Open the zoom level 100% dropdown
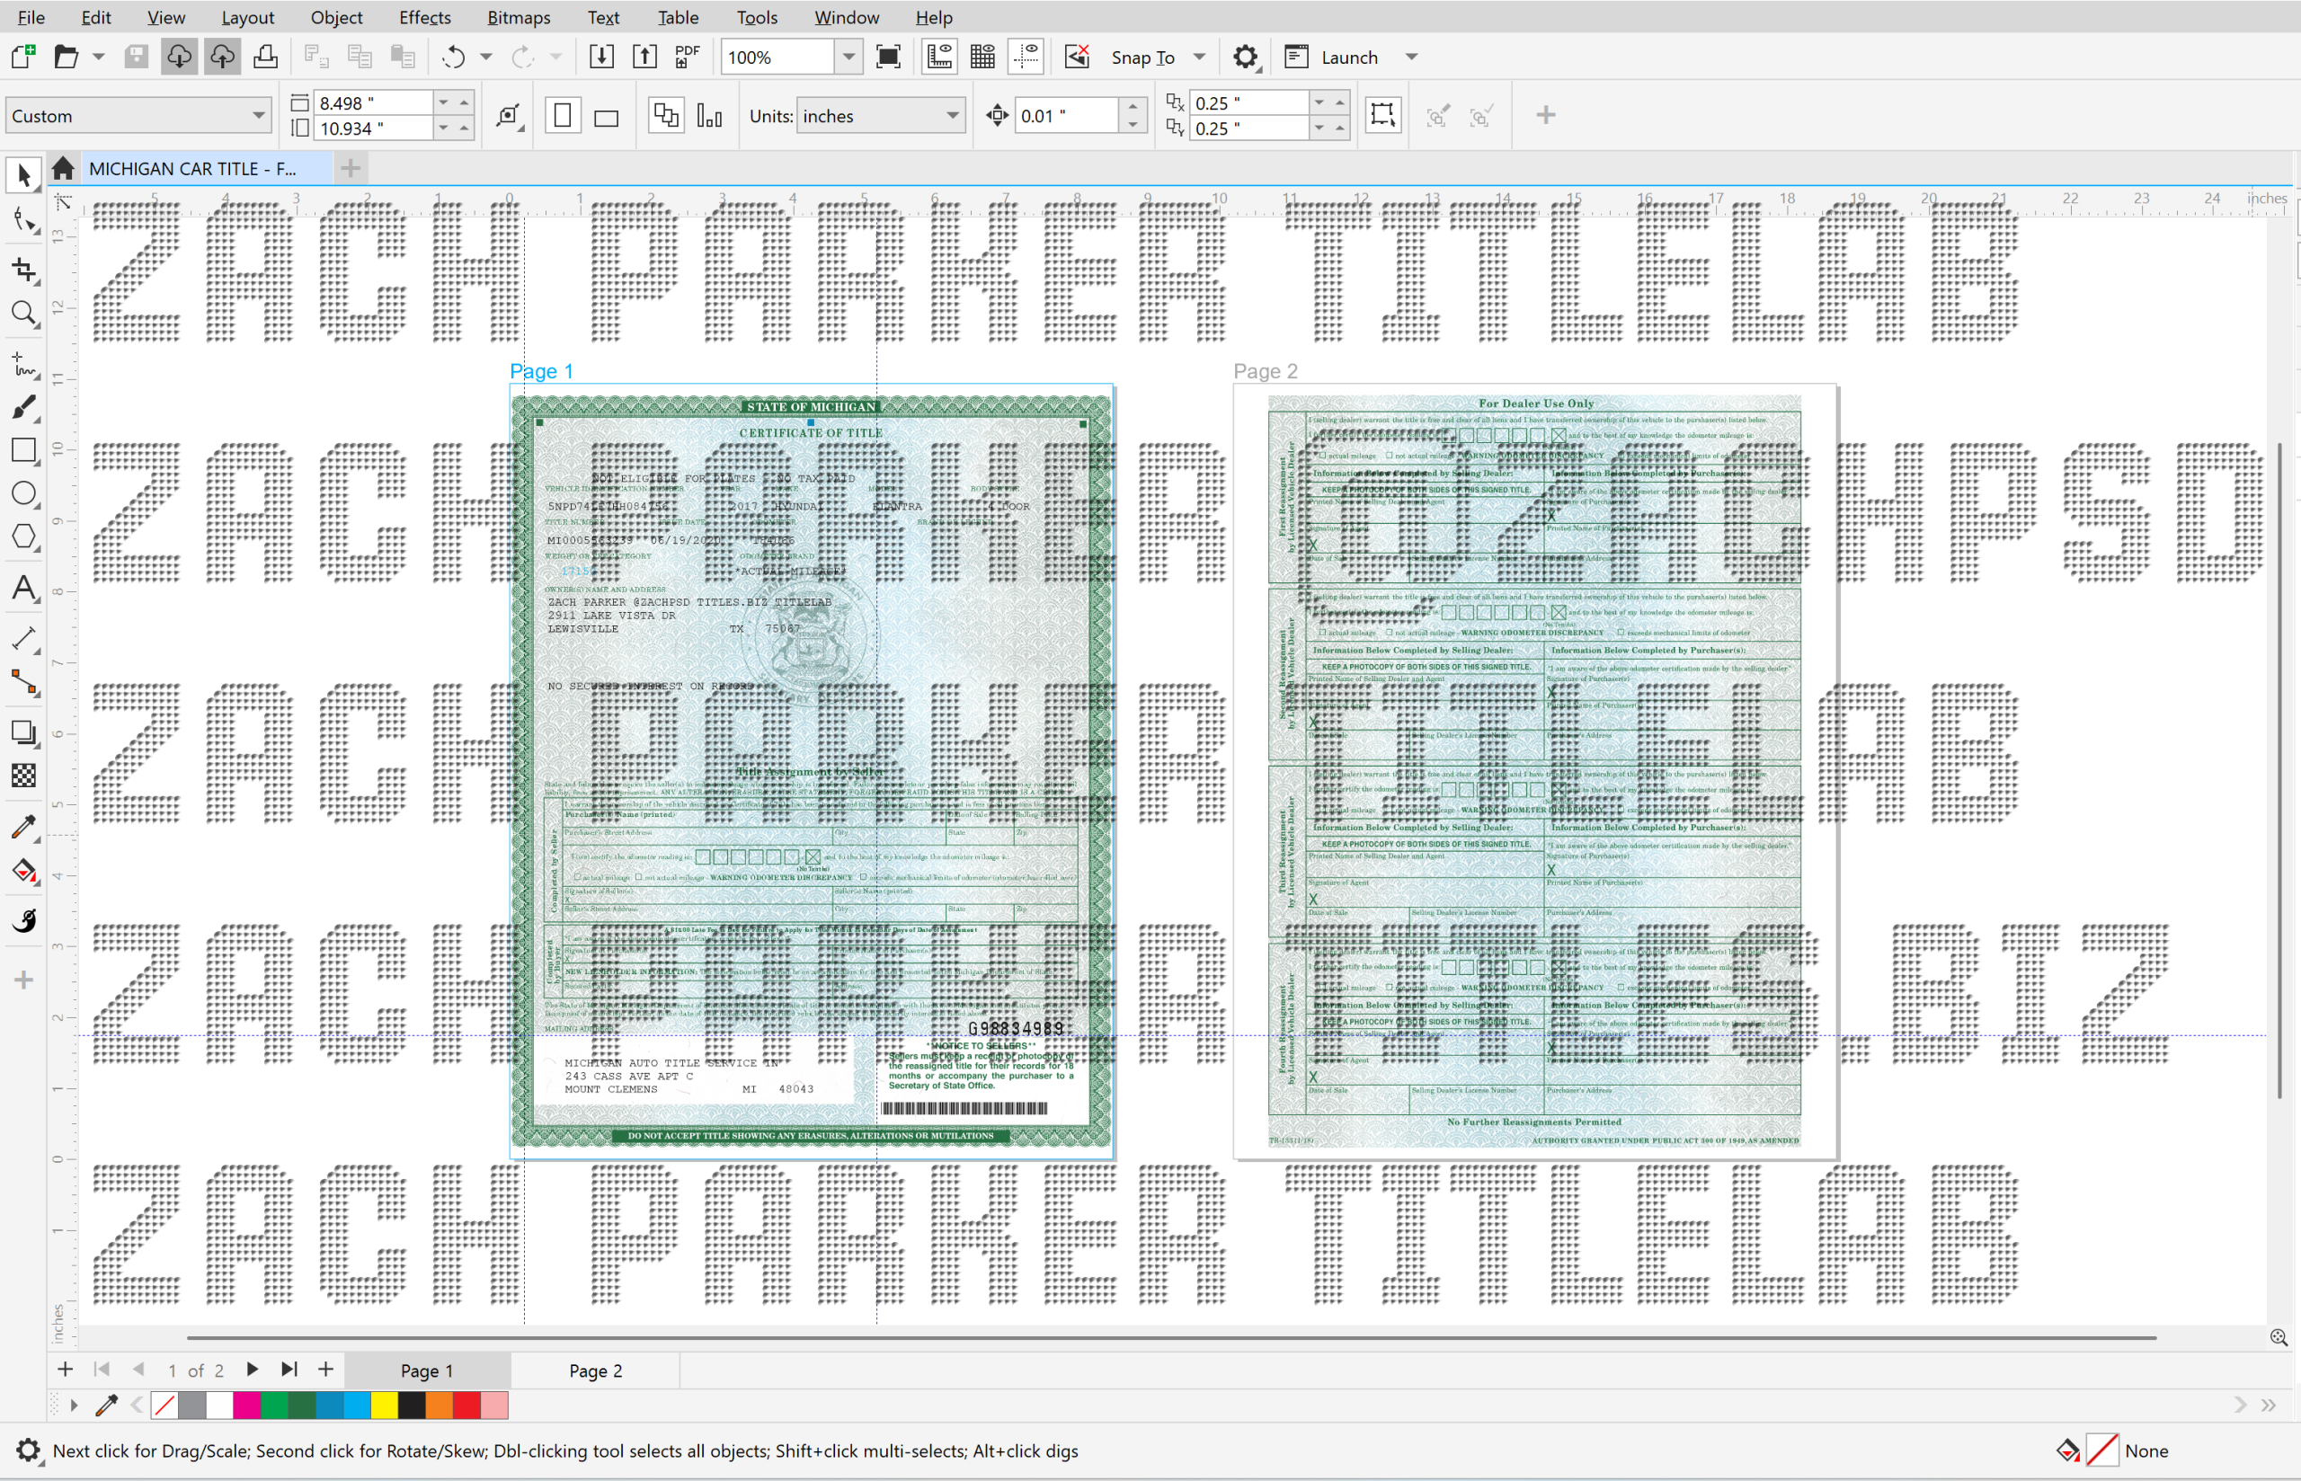 coord(848,57)
